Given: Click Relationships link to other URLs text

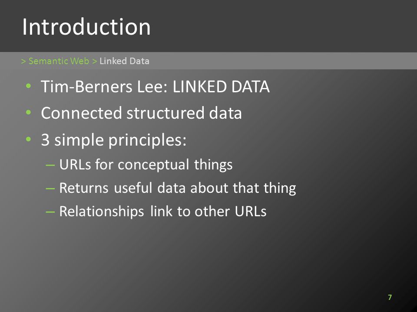Looking at the screenshot, I should [163, 211].
